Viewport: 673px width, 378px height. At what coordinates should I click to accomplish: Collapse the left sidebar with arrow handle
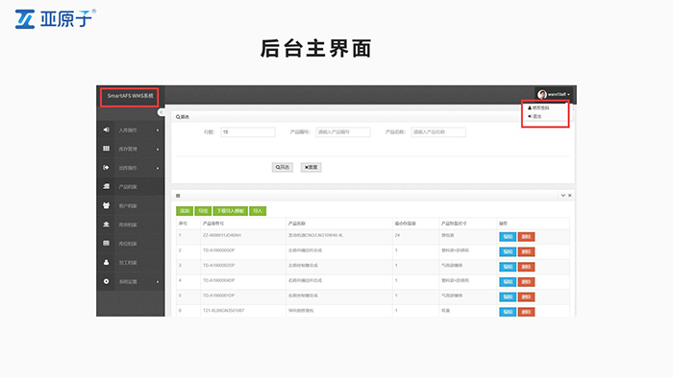pyautogui.click(x=161, y=112)
